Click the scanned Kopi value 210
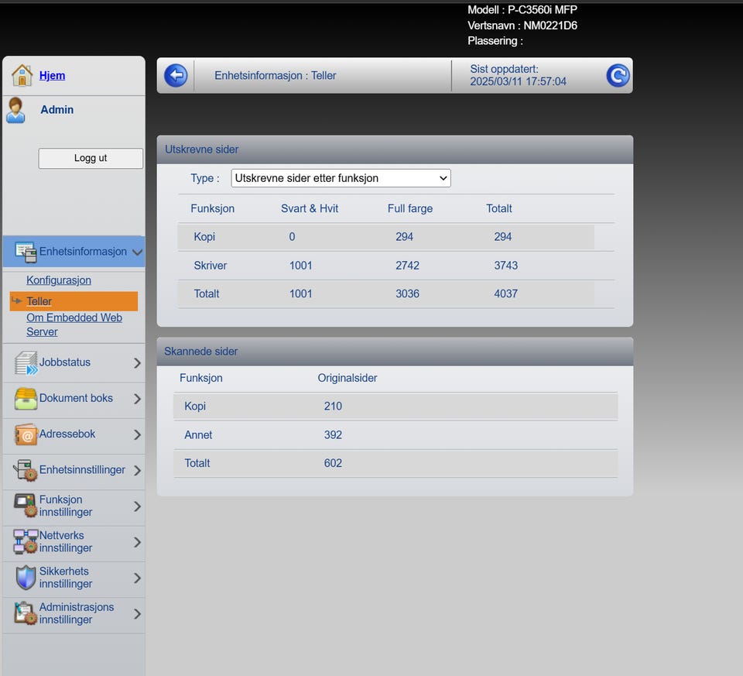This screenshot has height=676, width=743. pyautogui.click(x=333, y=407)
